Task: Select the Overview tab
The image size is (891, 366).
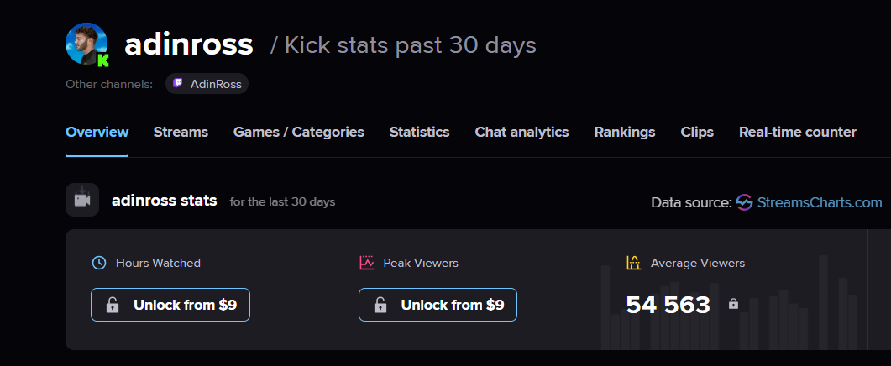Action: click(x=97, y=132)
